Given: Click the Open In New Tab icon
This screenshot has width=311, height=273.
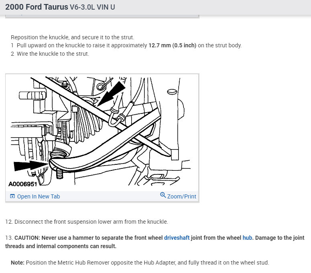Looking at the screenshot, I should point(12,196).
